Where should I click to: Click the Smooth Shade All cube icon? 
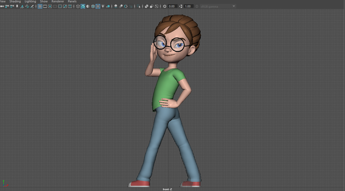pyautogui.click(x=83, y=7)
